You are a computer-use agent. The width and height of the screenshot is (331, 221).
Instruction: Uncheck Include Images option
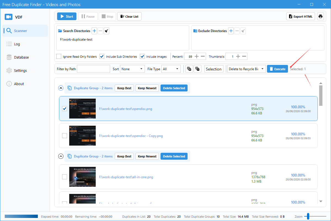142,56
